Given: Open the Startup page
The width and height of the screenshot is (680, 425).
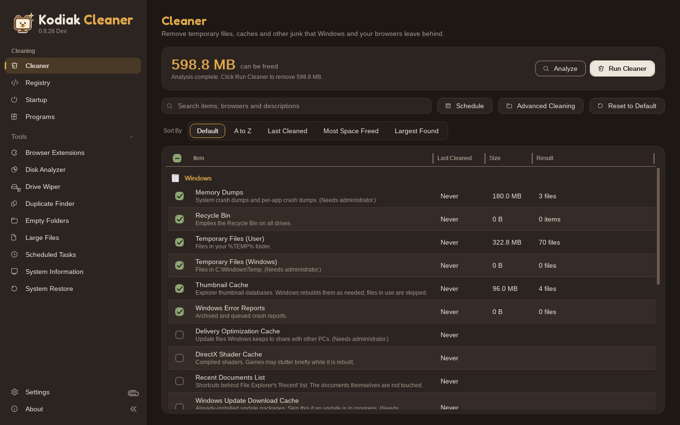Looking at the screenshot, I should (x=73, y=100).
